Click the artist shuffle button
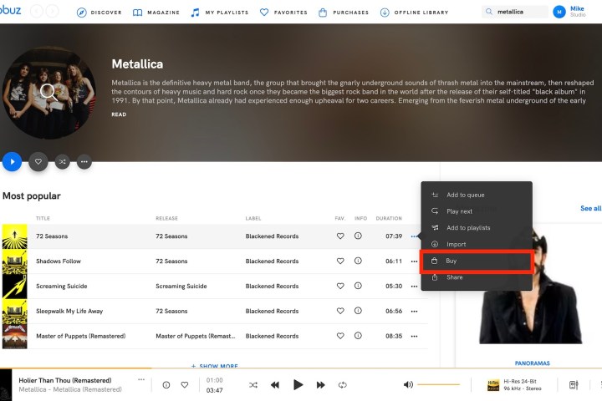602x401 pixels. click(x=61, y=162)
